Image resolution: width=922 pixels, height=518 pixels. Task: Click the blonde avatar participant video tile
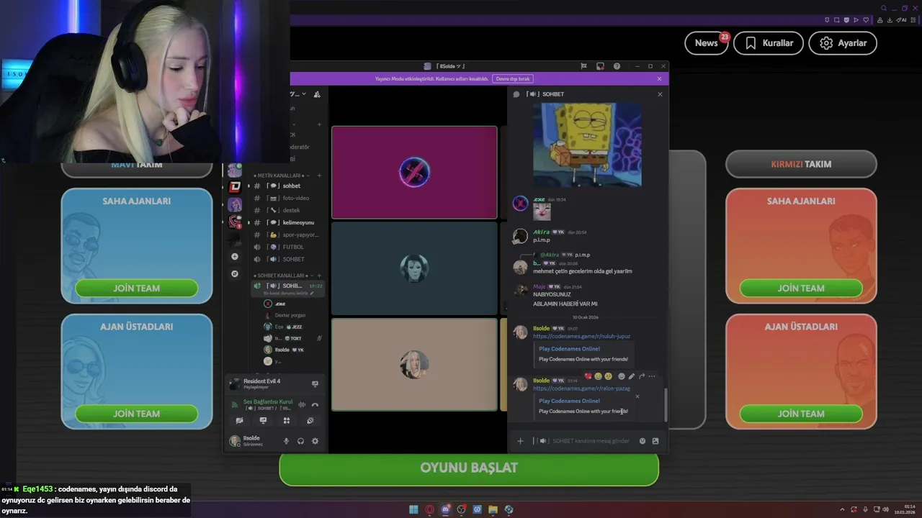pyautogui.click(x=414, y=364)
